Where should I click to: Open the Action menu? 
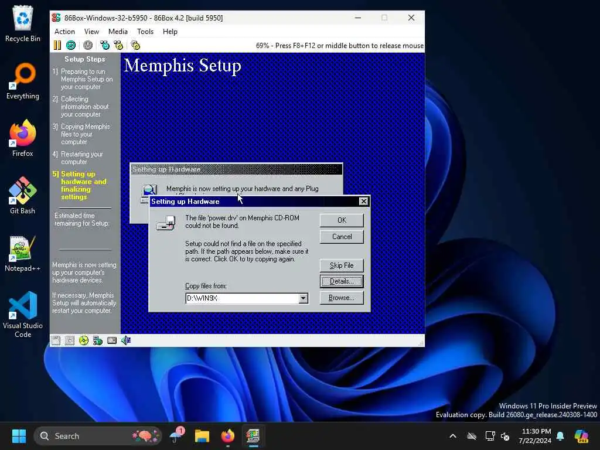[x=64, y=32]
